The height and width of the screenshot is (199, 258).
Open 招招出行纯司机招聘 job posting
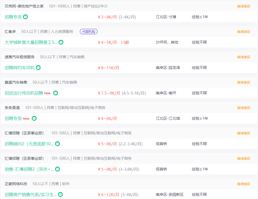(24, 93)
